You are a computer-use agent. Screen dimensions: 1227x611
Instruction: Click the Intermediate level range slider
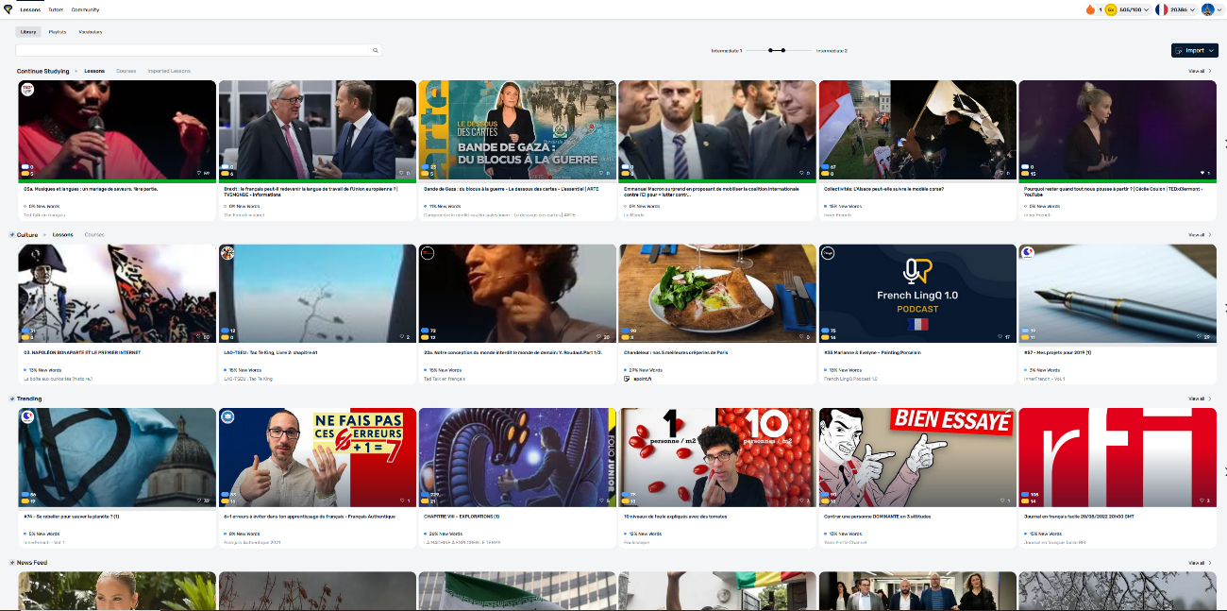777,50
